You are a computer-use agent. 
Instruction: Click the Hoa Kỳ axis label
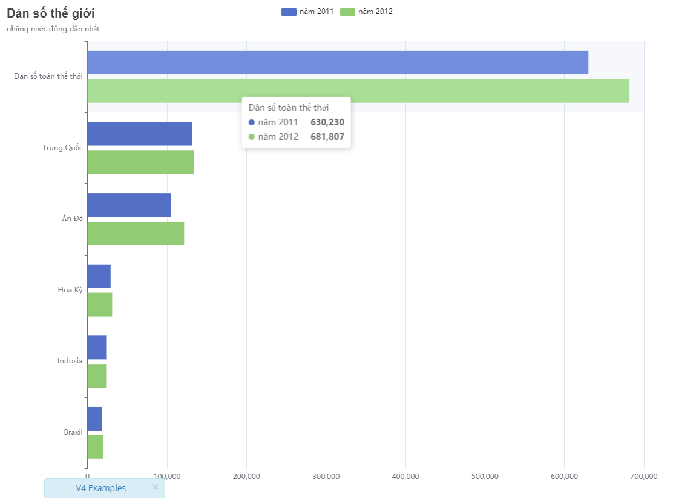[70, 290]
